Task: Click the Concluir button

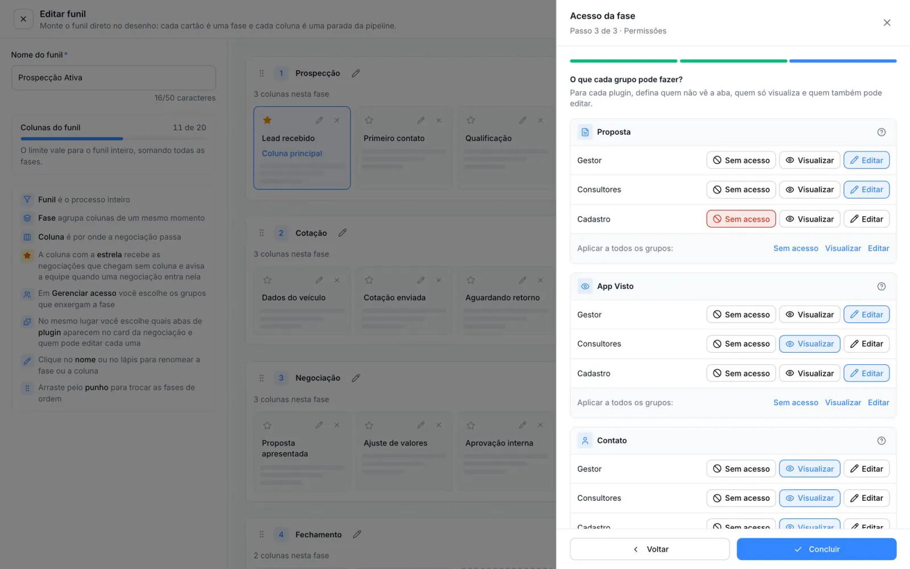Action: 816,549
